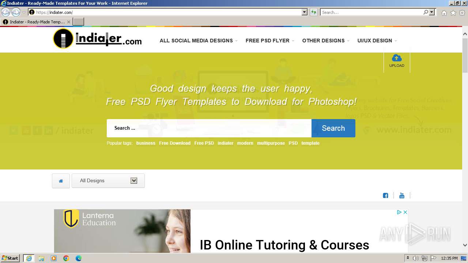Click the network tray icon
Screen dimensions: 468x263
tap(424, 258)
